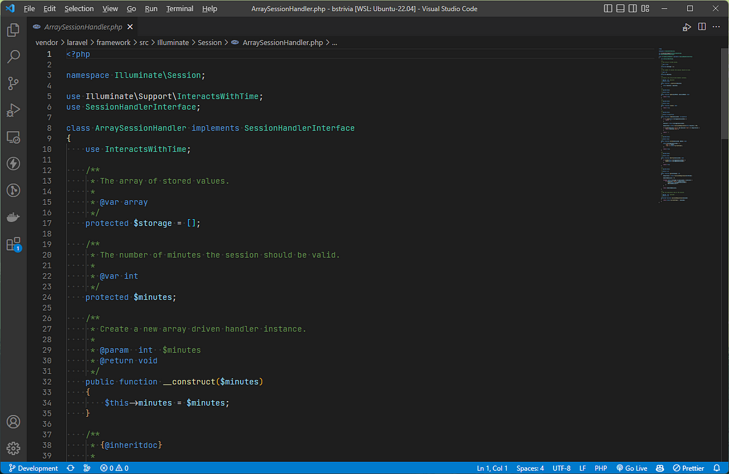Click the PHP file icon in the breadcrumb

[x=235, y=42]
